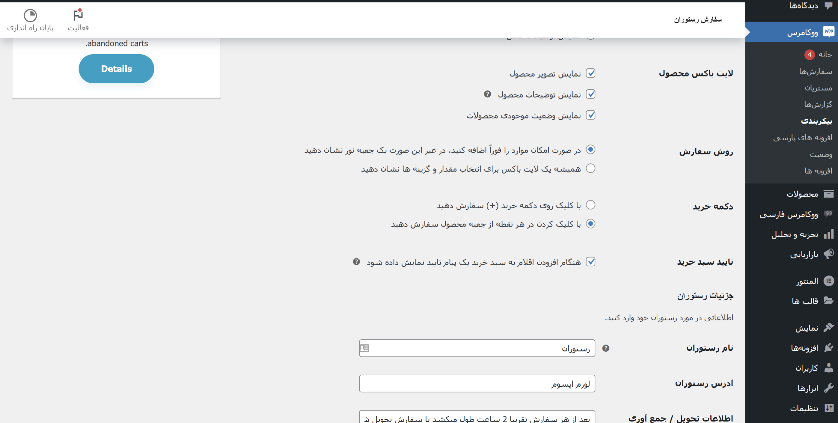Click contact card icon inside restaurant name field
838x423 pixels.
click(x=364, y=348)
